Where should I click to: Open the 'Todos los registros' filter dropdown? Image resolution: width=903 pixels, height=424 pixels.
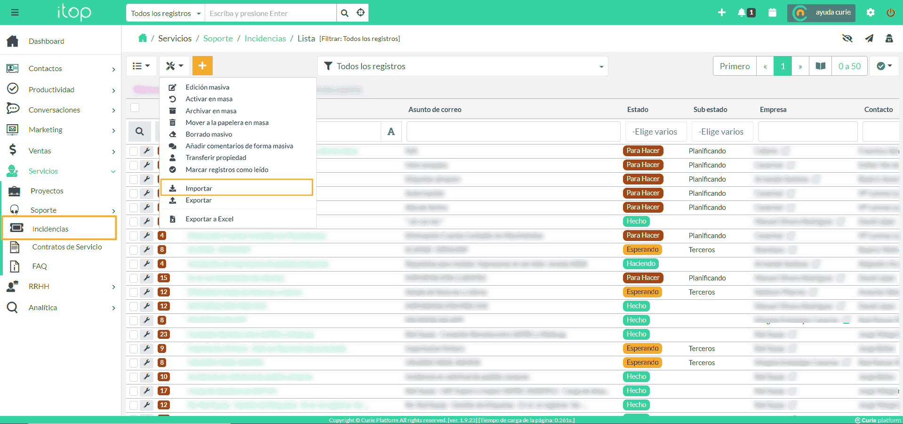point(463,66)
